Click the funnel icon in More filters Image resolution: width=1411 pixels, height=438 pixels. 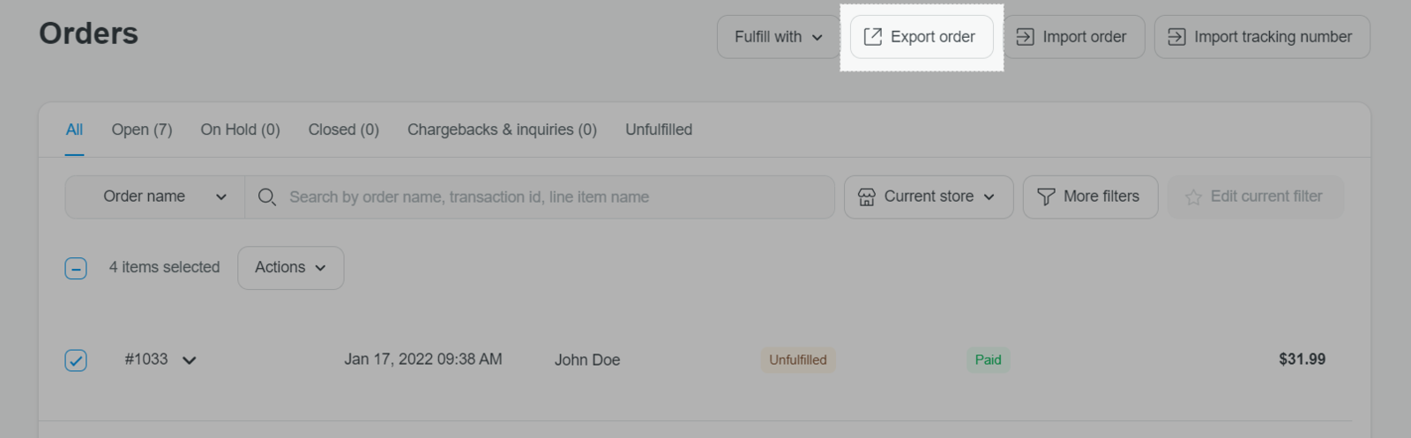[x=1046, y=197]
